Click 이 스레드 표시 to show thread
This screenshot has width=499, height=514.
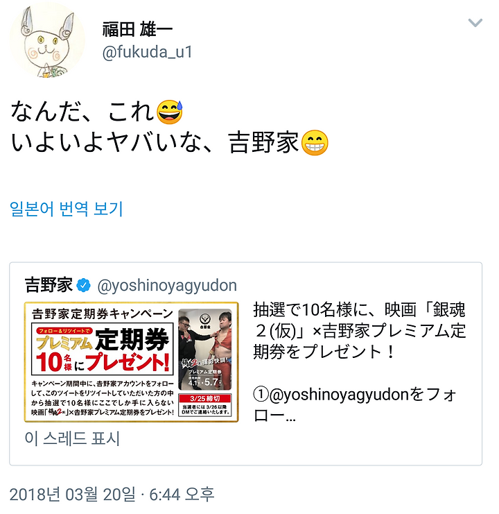(x=72, y=438)
